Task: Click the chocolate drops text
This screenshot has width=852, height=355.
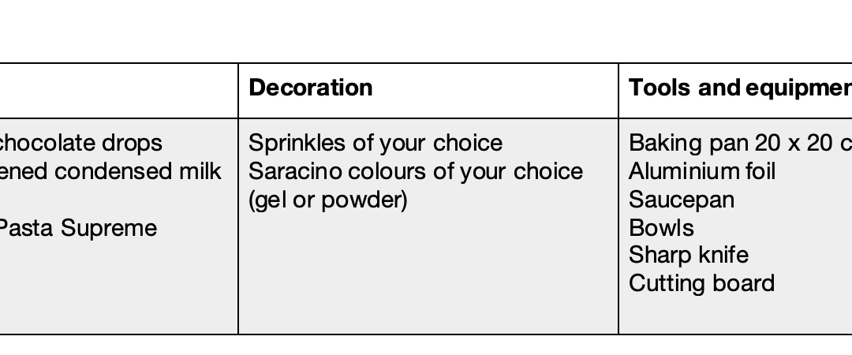Action: click(80, 143)
